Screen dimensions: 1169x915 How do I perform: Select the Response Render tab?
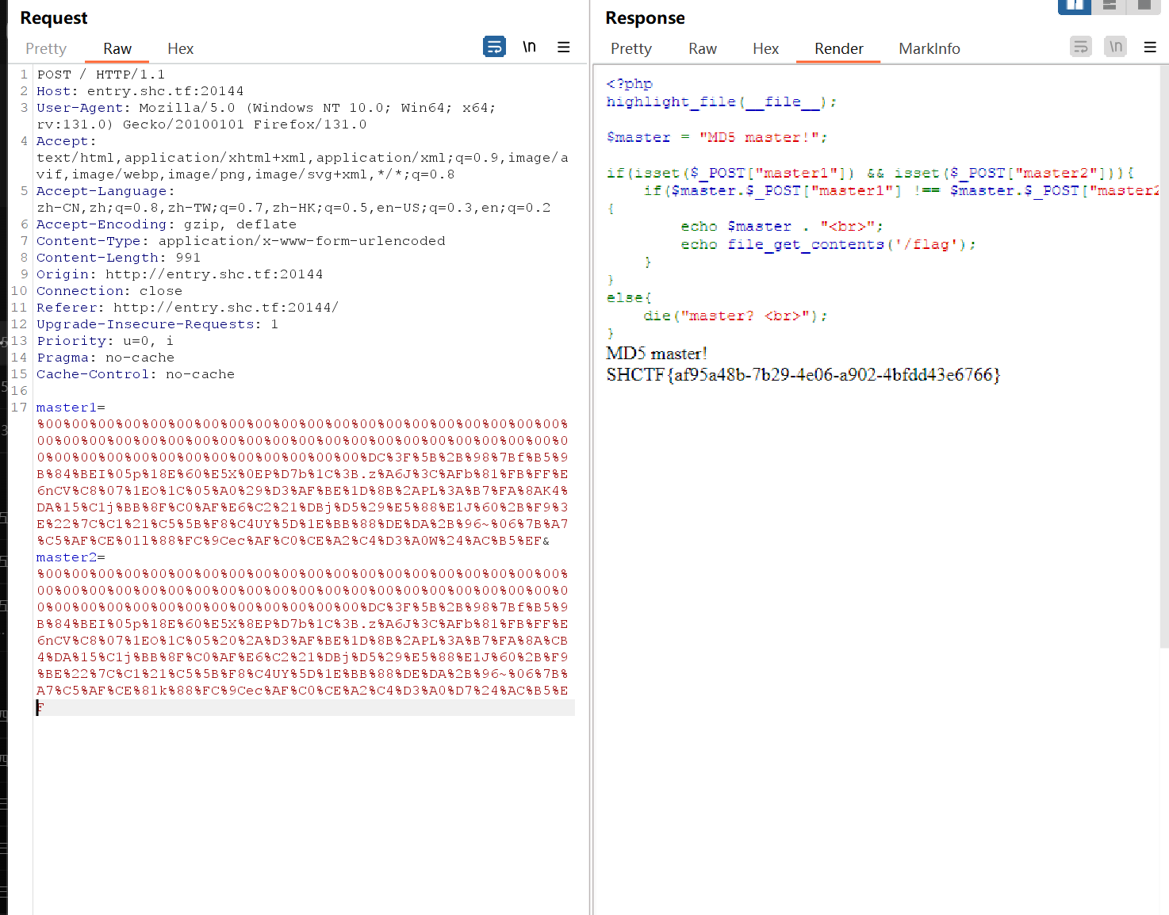click(x=838, y=49)
